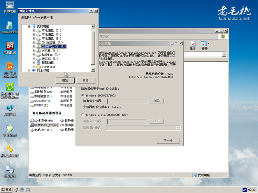Click the 下一步 next button

pos(168,141)
